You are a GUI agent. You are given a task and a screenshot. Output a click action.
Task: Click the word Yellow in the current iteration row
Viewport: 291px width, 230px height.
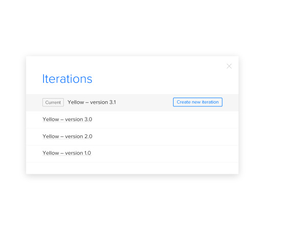(76, 102)
